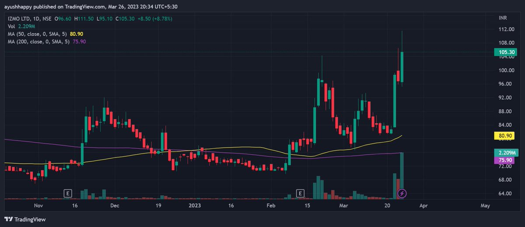The height and width of the screenshot is (227, 525).
Task: Click the Nov date axis label
Action: point(38,205)
